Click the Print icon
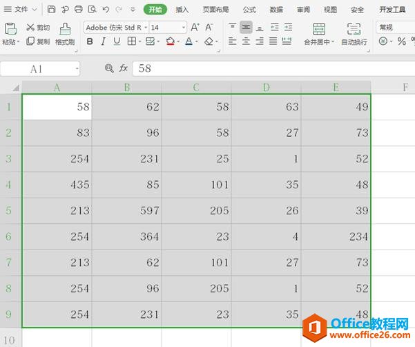415x347 pixels. click(x=79, y=10)
